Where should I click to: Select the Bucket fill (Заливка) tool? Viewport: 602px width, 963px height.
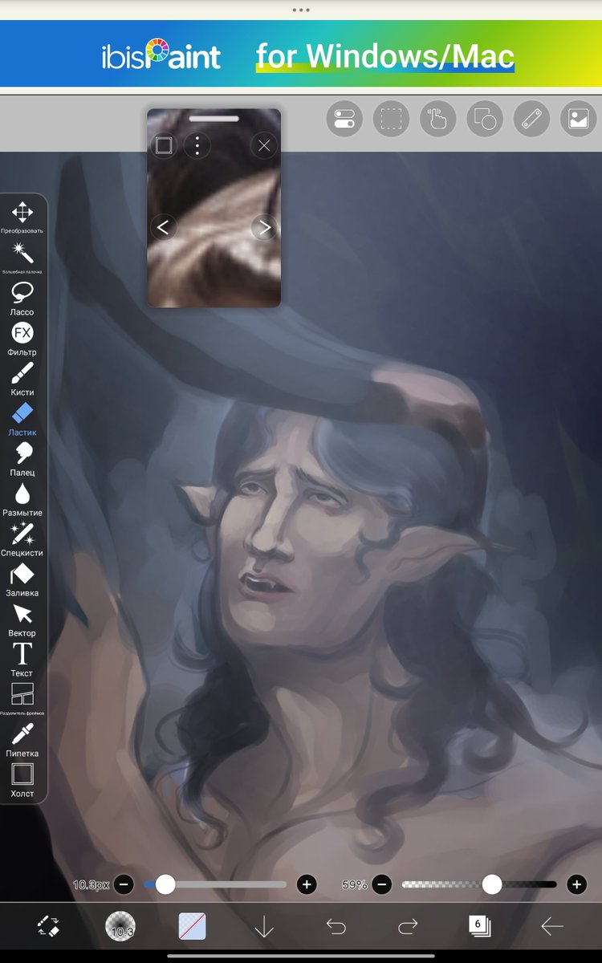(x=22, y=579)
